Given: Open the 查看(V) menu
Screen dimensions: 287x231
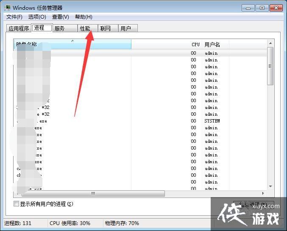Looking at the screenshot, I should click(x=60, y=17).
